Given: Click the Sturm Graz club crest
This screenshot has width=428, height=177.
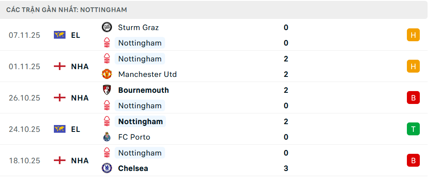Looking at the screenshot, I should pyautogui.click(x=106, y=27).
